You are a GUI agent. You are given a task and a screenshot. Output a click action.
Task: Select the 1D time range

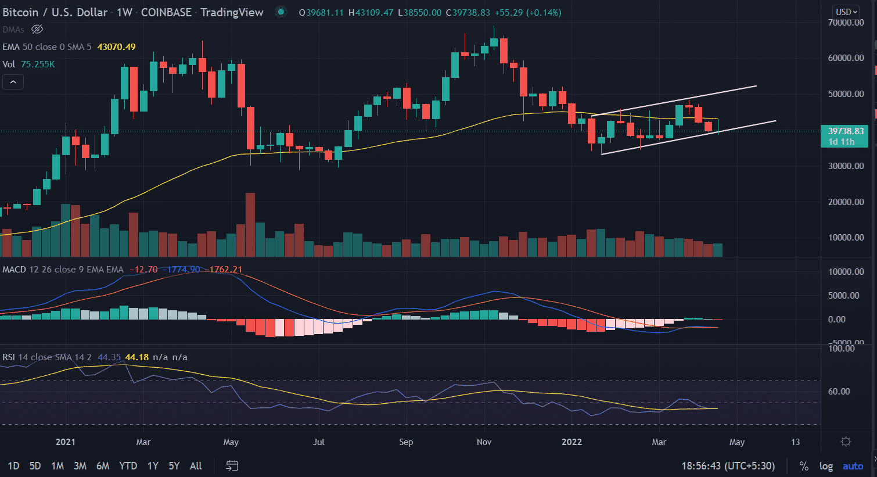tap(13, 465)
